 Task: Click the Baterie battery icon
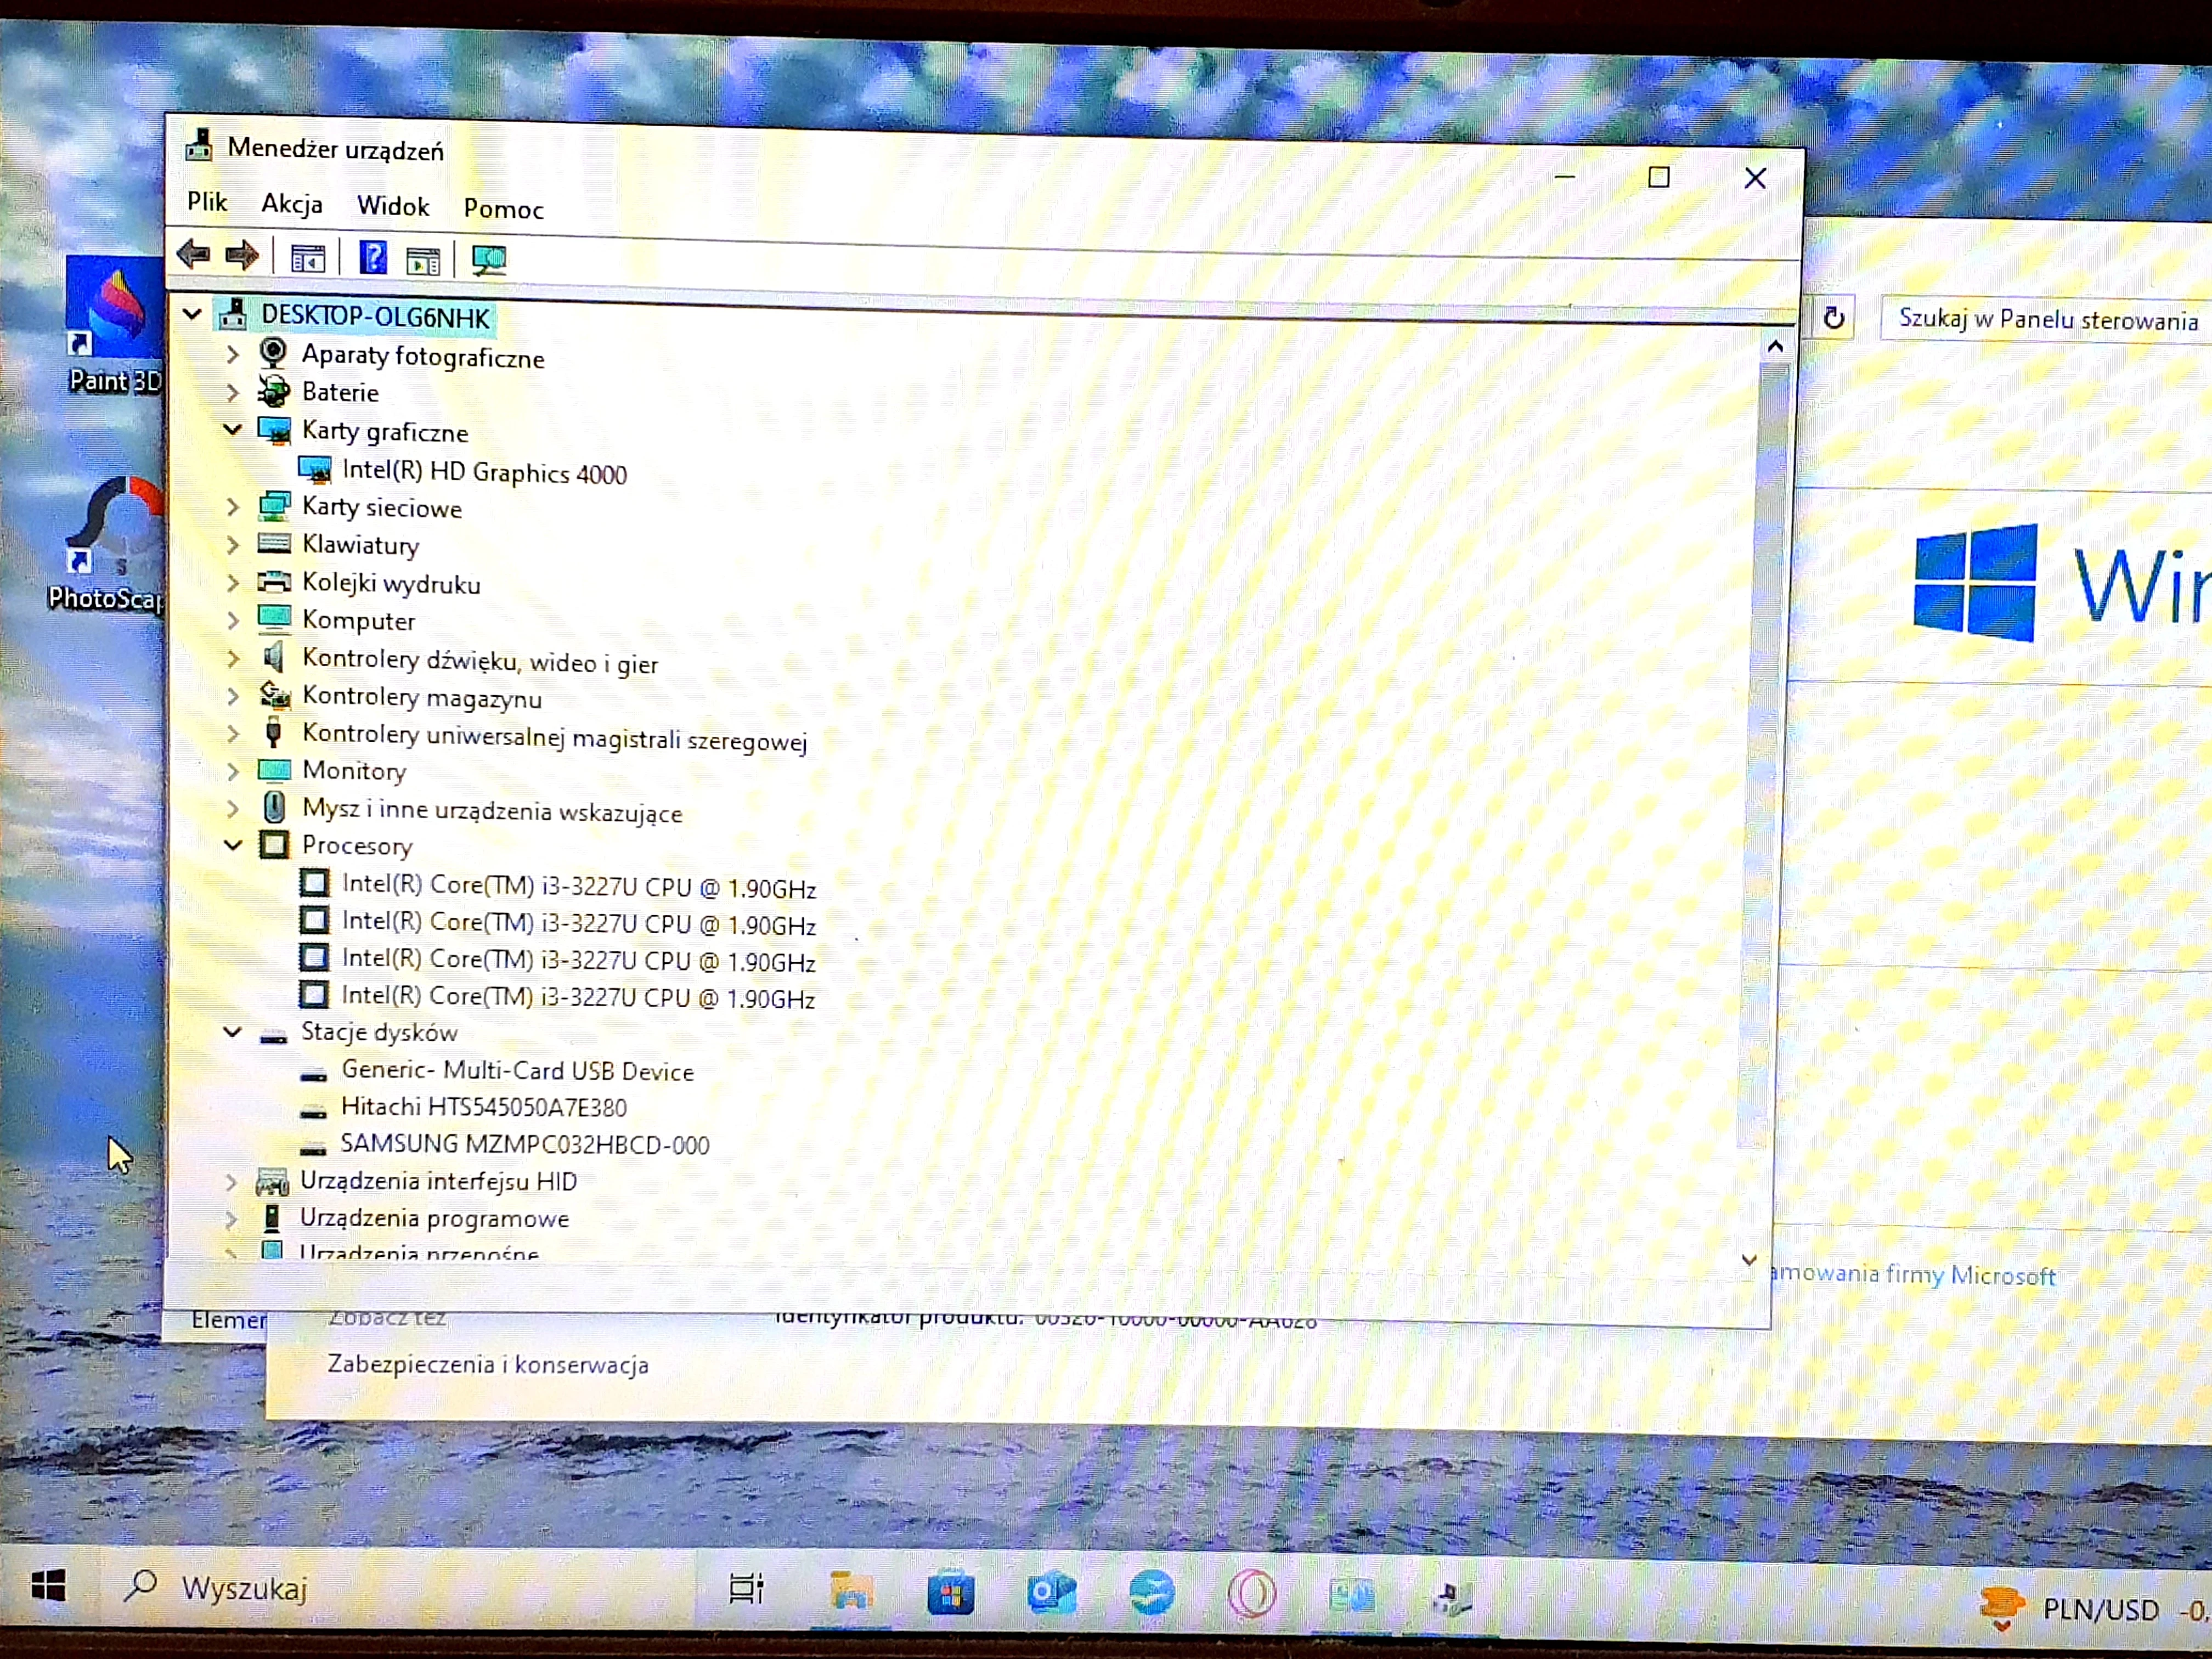point(273,391)
